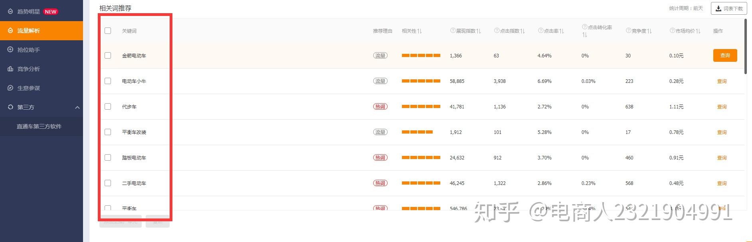Click the 第三方 sidebar icon
This screenshot has height=242, width=752.
[x=10, y=107]
